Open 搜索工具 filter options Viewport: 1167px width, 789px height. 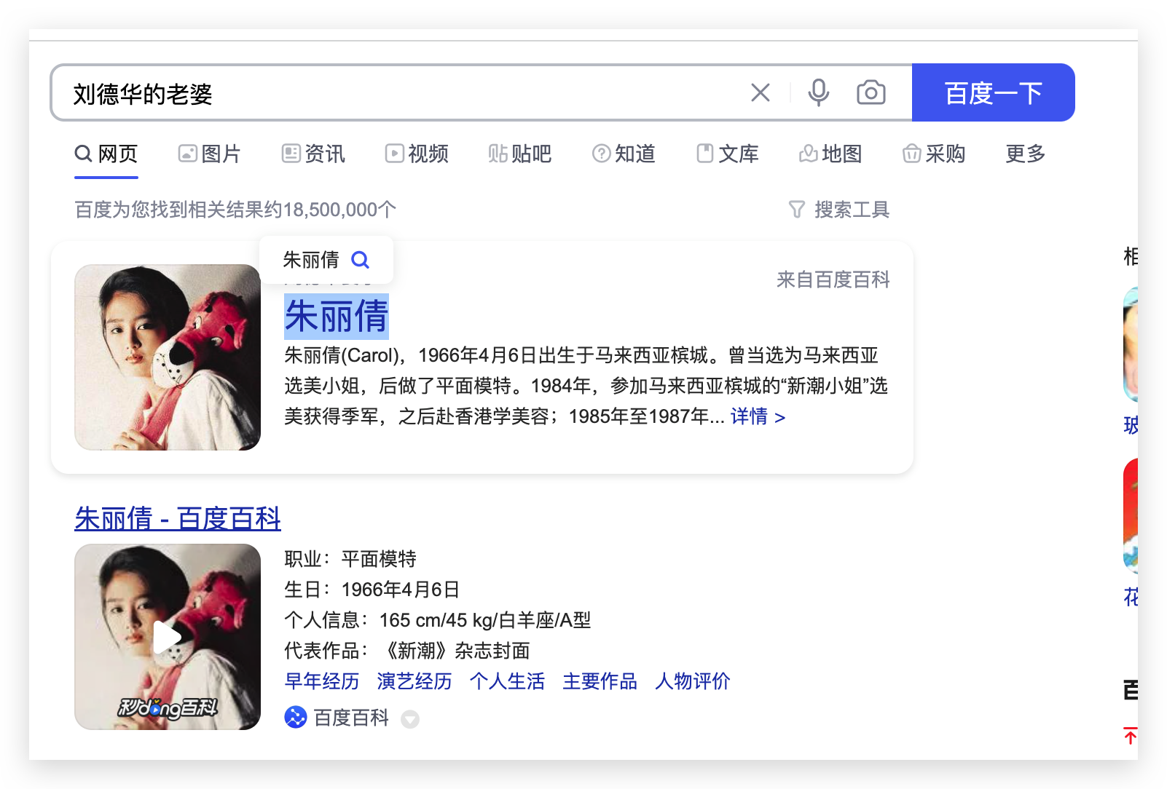click(839, 210)
